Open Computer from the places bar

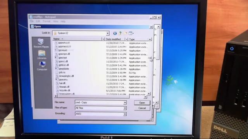point(42,66)
